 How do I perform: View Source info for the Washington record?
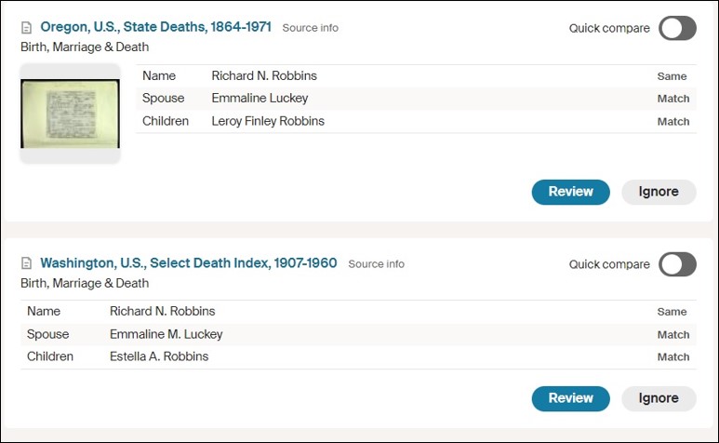376,264
